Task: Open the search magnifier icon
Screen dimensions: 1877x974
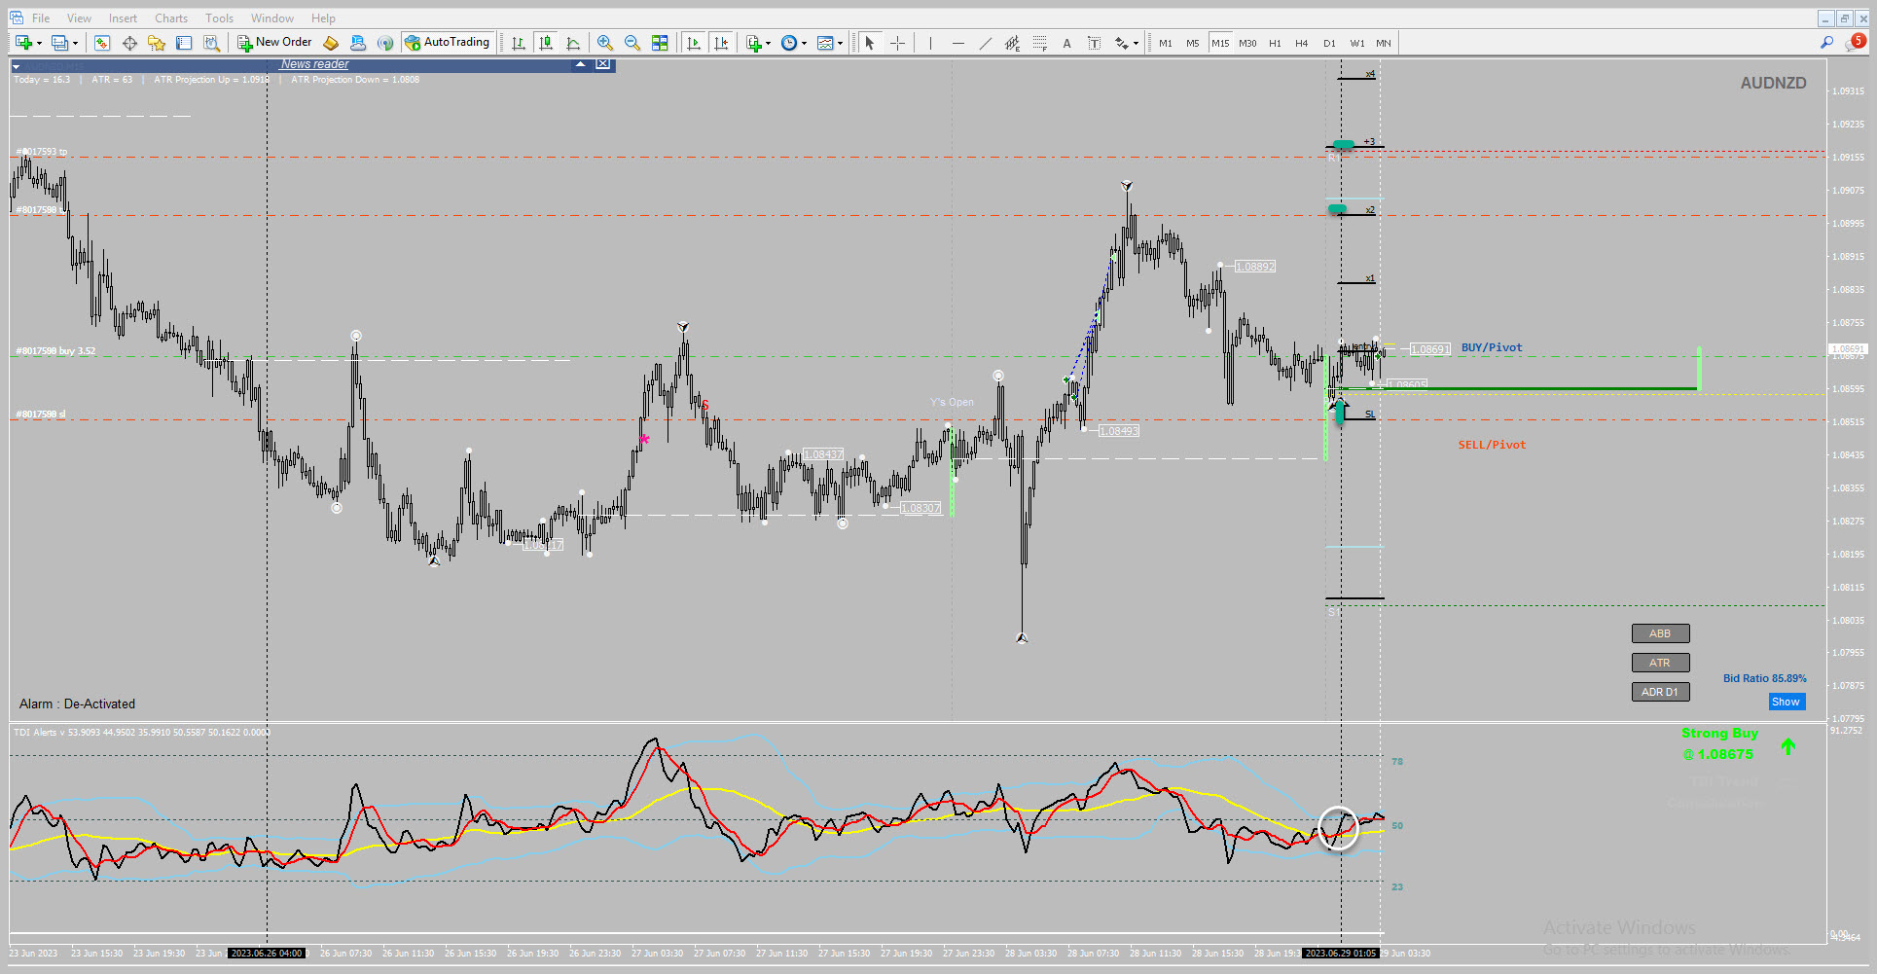Action: (x=1826, y=43)
